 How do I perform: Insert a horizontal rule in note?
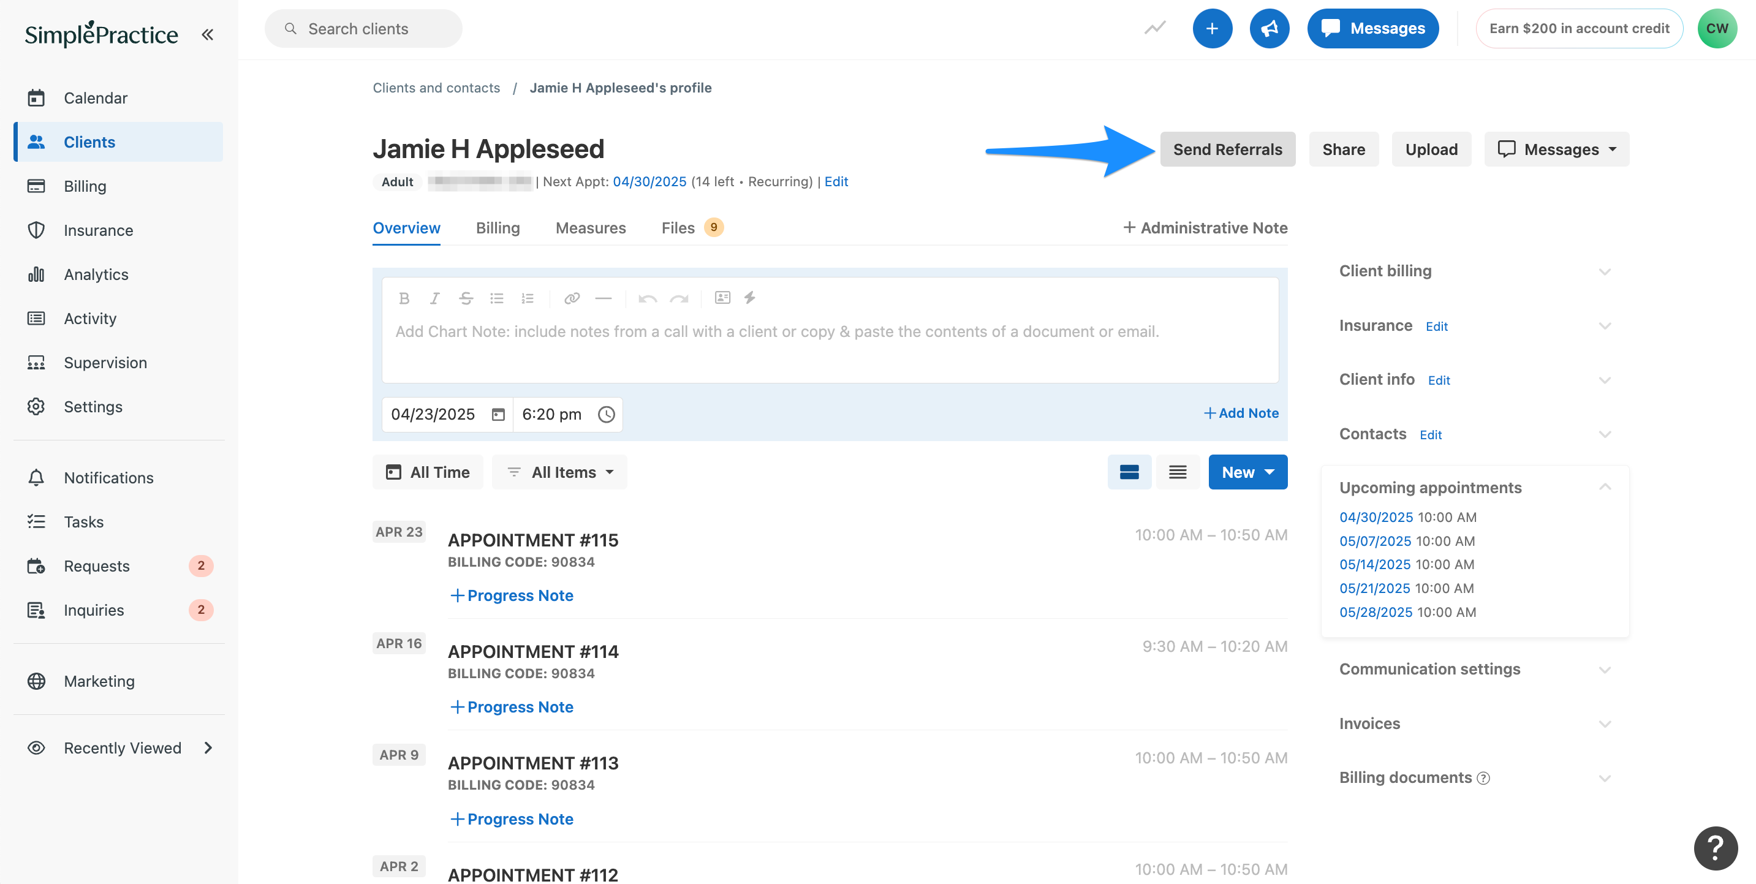click(604, 298)
